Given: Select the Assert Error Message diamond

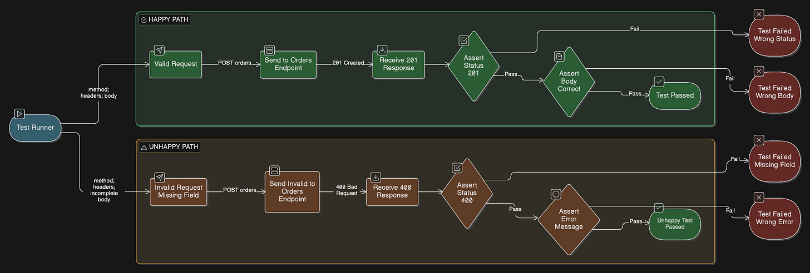Looking at the screenshot, I should click(x=569, y=219).
